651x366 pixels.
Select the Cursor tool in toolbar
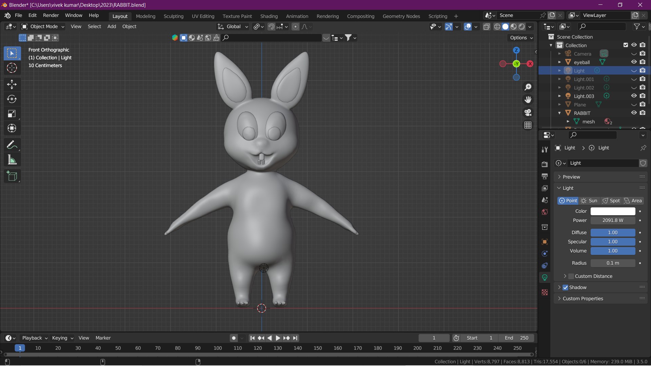point(12,68)
